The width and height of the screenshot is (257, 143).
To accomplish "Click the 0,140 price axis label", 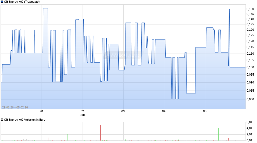I will [250, 19].
